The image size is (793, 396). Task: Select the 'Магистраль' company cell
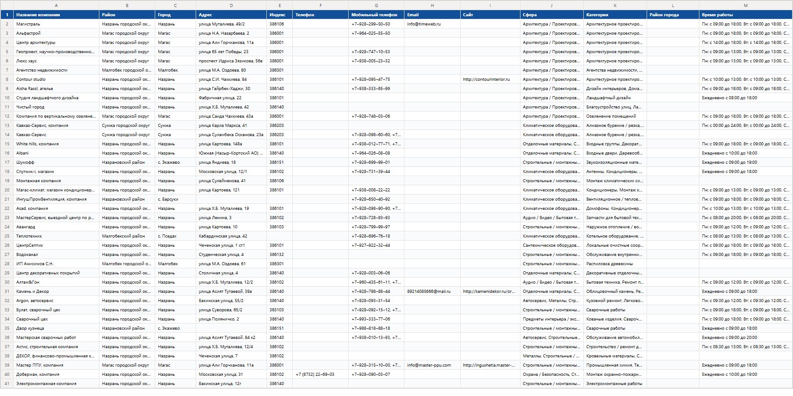[56, 24]
